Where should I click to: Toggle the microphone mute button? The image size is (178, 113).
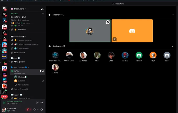tap(27, 110)
